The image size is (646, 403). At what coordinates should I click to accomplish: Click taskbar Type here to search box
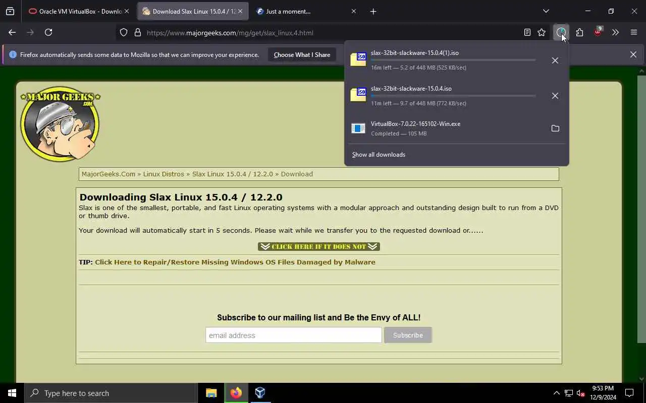point(111,393)
